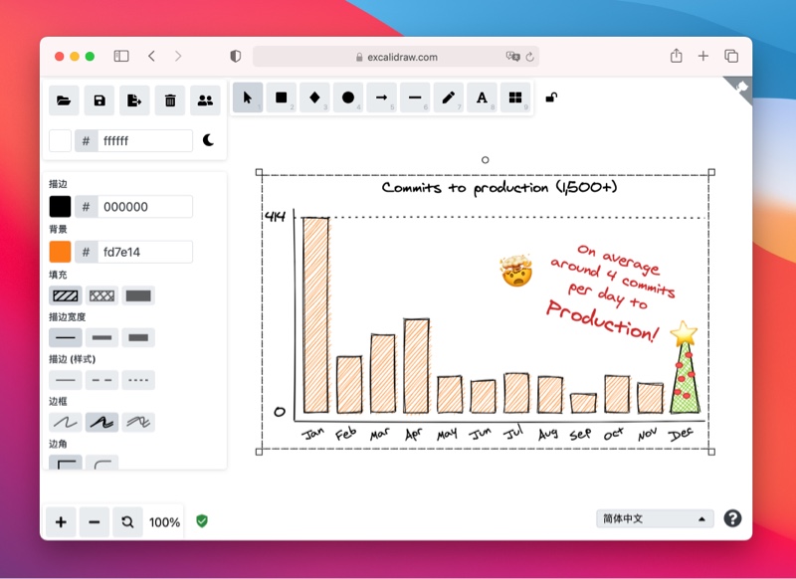Screen dimensions: 796x579
Task: Go back in Safari
Action: click(151, 56)
